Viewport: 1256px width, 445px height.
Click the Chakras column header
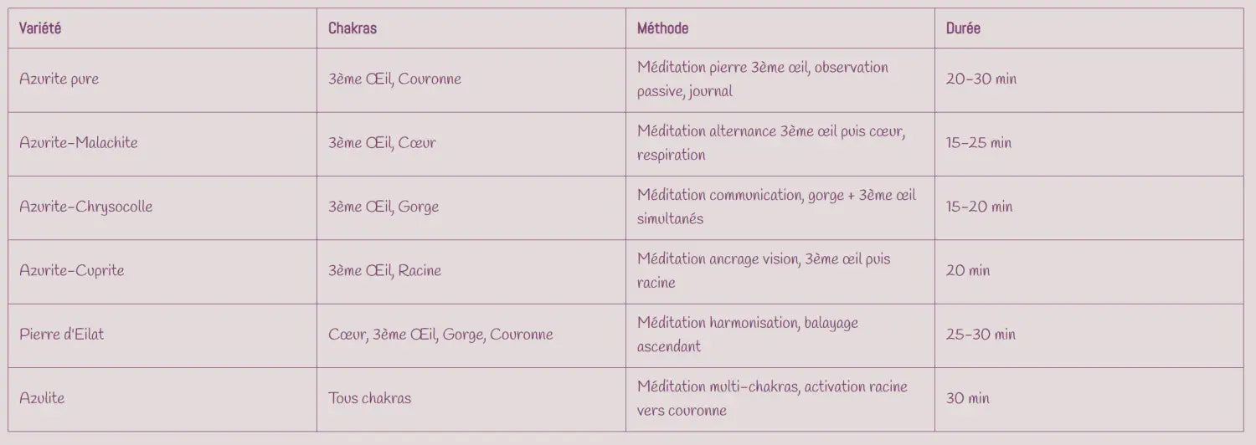(x=353, y=28)
